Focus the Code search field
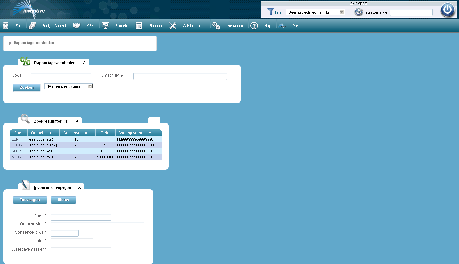The image size is (459, 264). pos(61,76)
